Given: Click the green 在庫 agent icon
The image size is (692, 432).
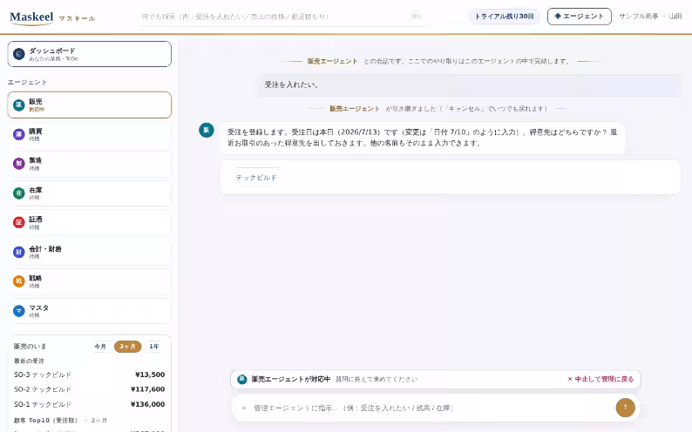Looking at the screenshot, I should (18, 193).
